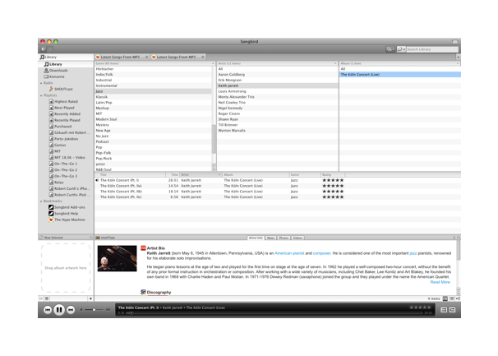Image resolution: width=498 pixels, height=356 pixels.
Task: Select Wynton Marsalis in the artist list
Action: [x=277, y=131]
